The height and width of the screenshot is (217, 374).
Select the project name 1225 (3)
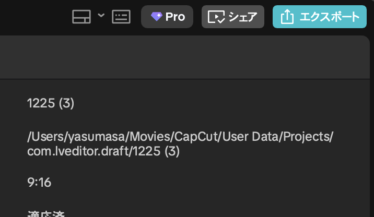51,103
